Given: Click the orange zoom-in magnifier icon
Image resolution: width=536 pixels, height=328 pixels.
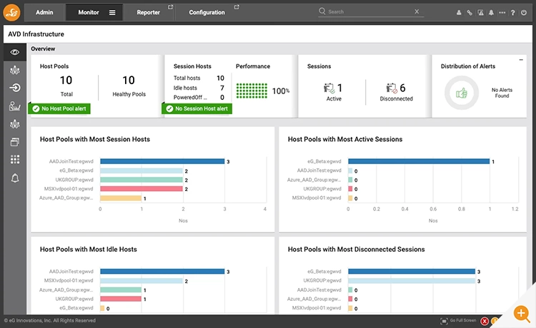Looking at the screenshot, I should 522,313.
